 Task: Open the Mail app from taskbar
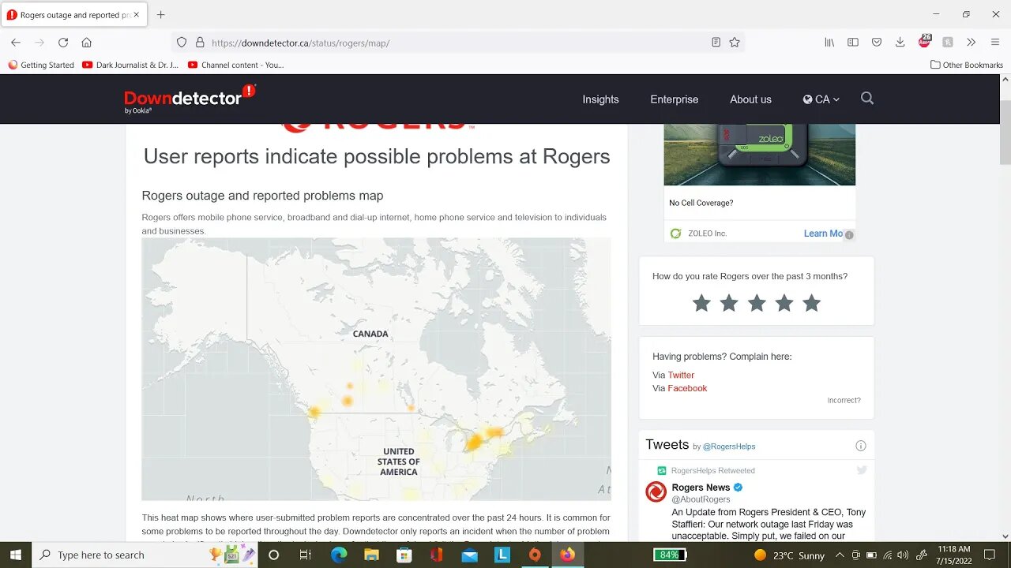(x=469, y=555)
